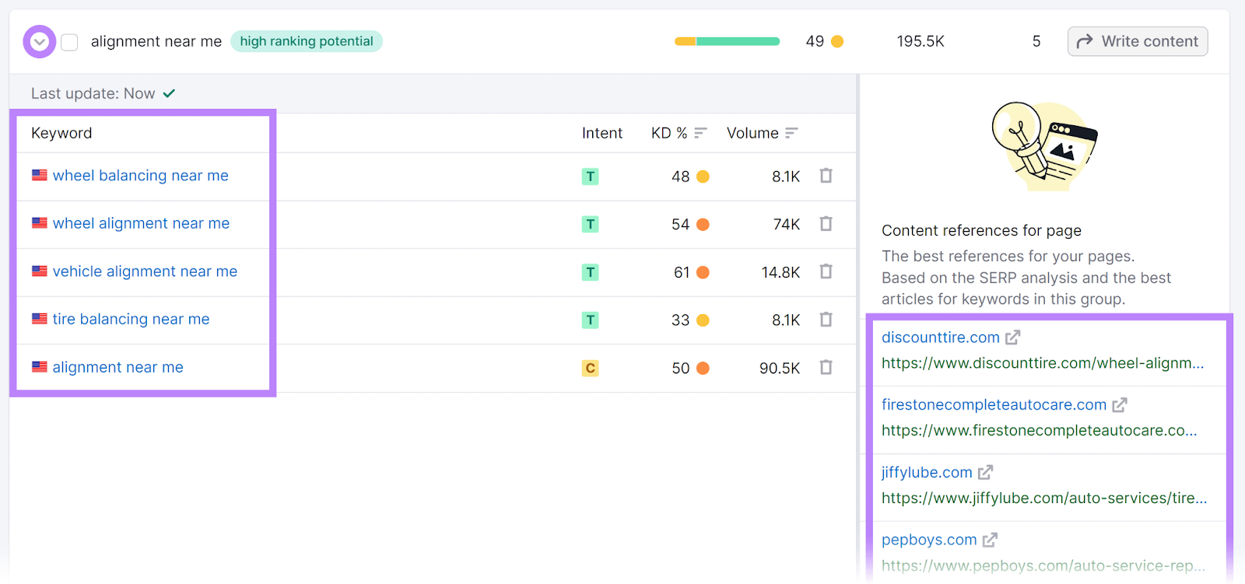Click the high ranking potential tag
The width and height of the screenshot is (1245, 584).
(307, 41)
